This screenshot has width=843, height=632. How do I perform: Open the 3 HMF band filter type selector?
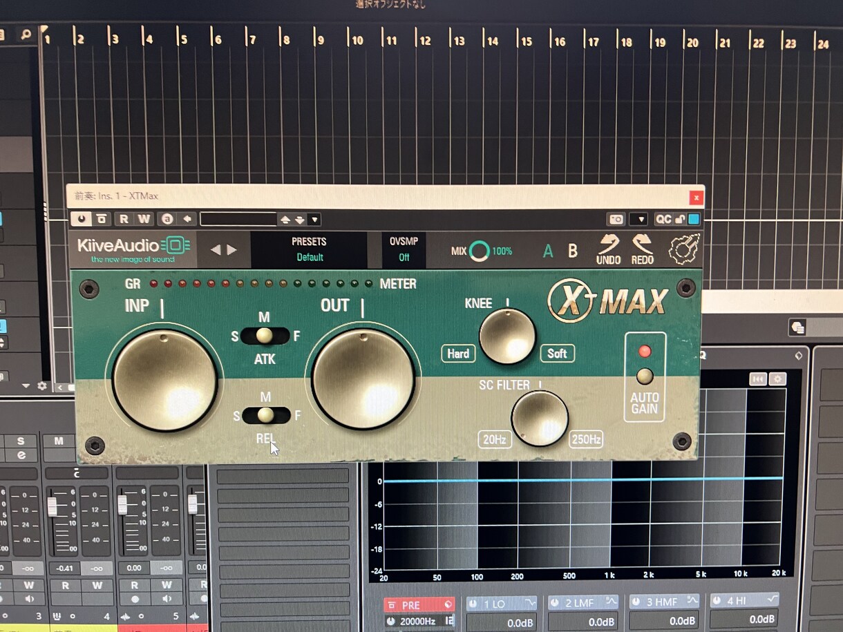pyautogui.click(x=692, y=601)
